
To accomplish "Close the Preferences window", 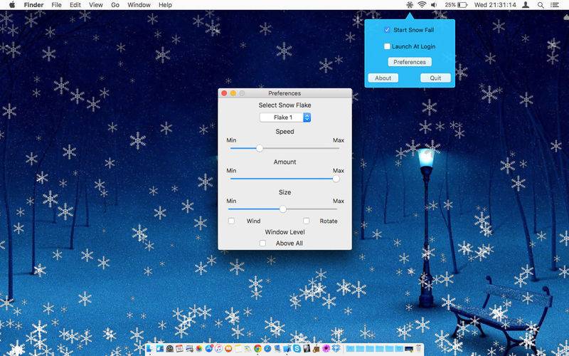I will tap(224, 93).
